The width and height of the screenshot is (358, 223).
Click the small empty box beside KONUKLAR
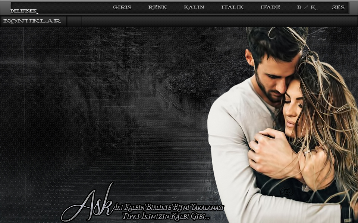pyautogui.click(x=74, y=21)
